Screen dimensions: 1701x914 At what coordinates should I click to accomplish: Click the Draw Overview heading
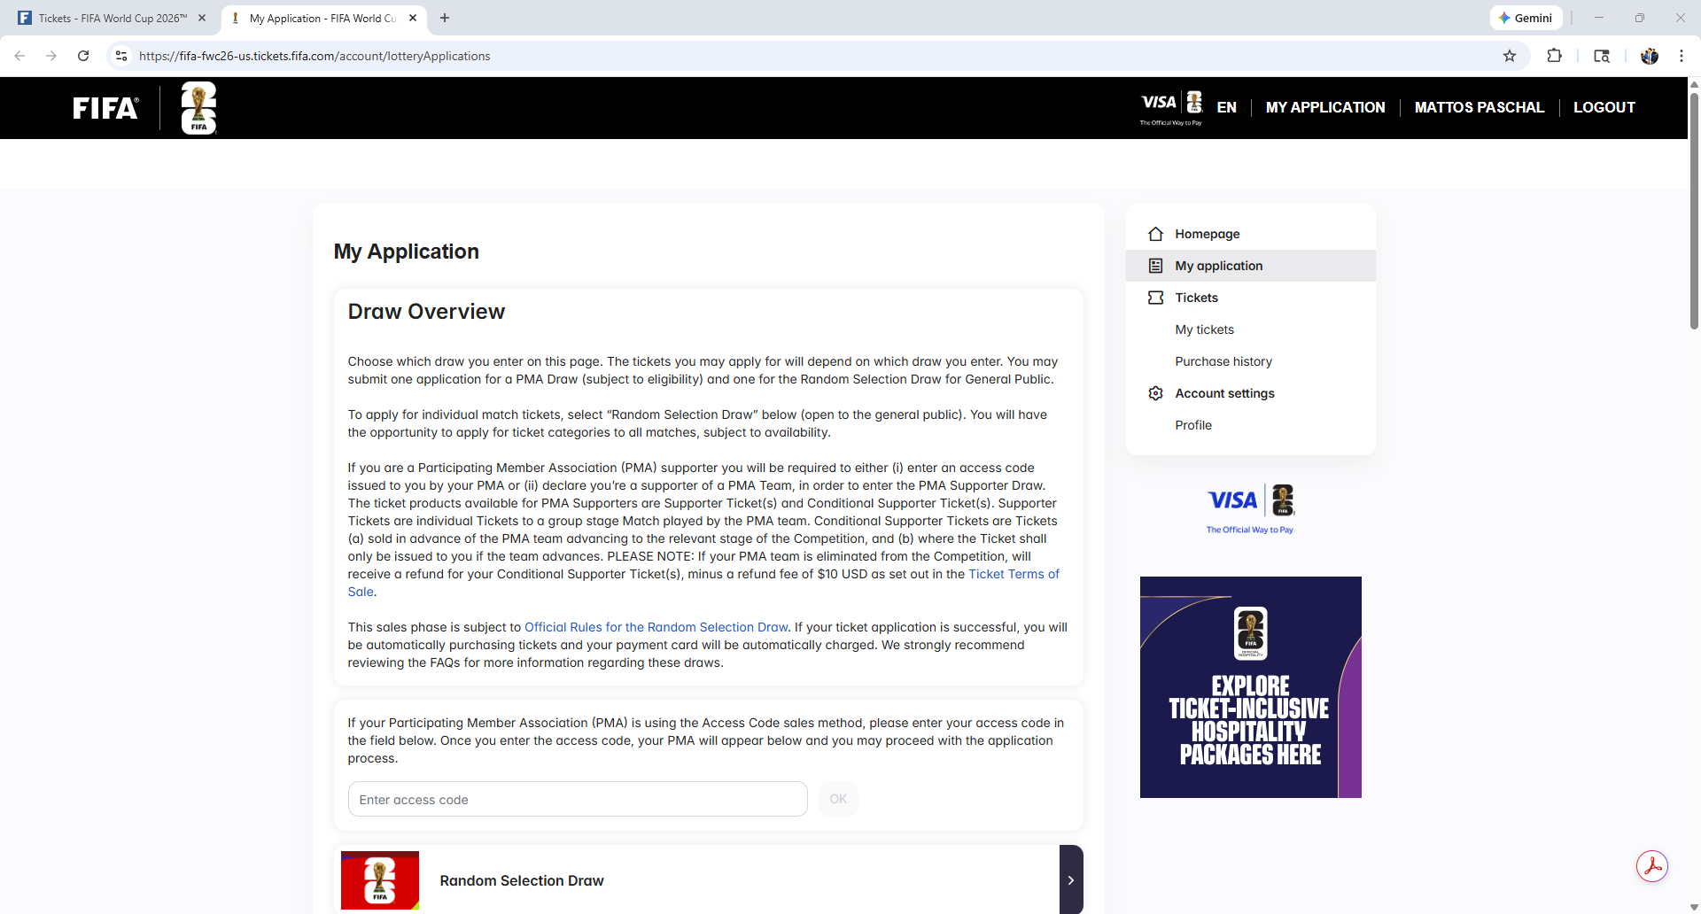pos(426,312)
